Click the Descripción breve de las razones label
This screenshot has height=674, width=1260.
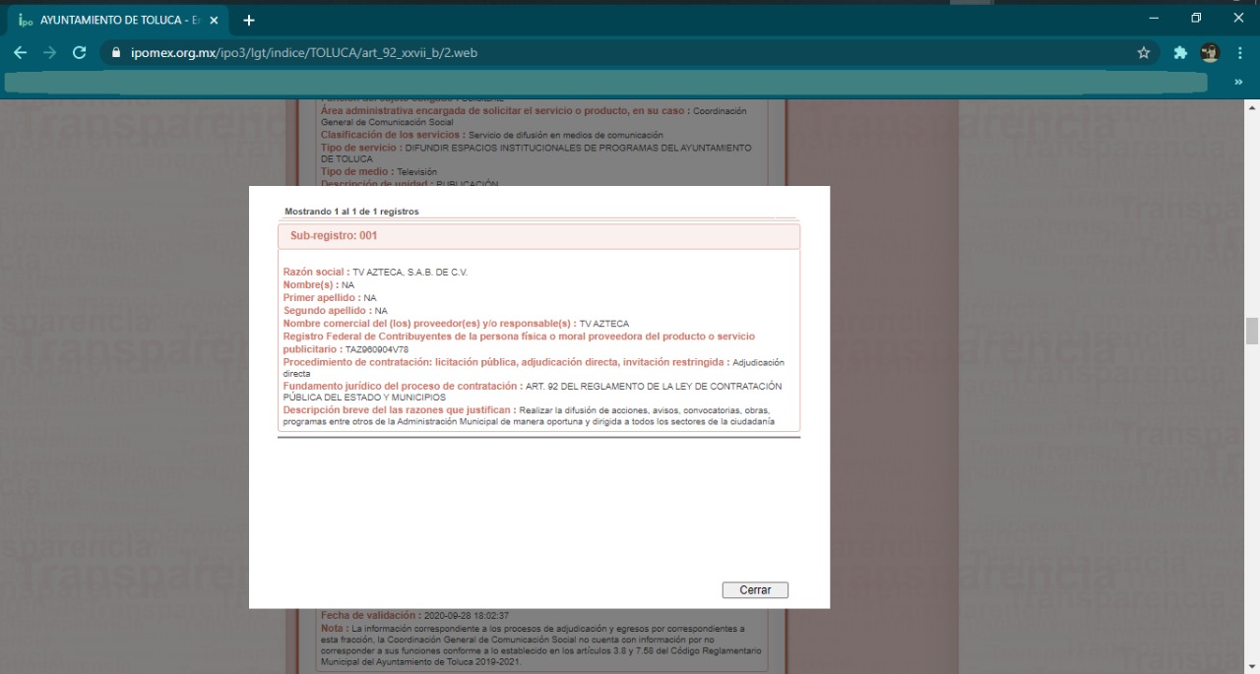tap(399, 410)
